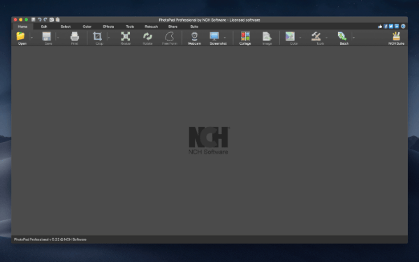Click the Image toolbar icon
Screen dimensions: 419x262
267,36
